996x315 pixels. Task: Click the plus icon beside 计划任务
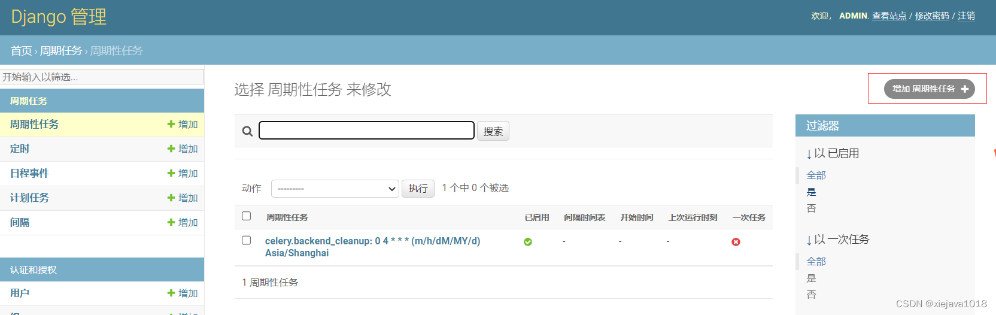coord(171,198)
